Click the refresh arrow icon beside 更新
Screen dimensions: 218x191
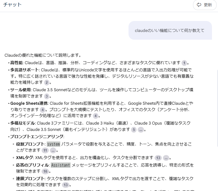click(199, 5)
